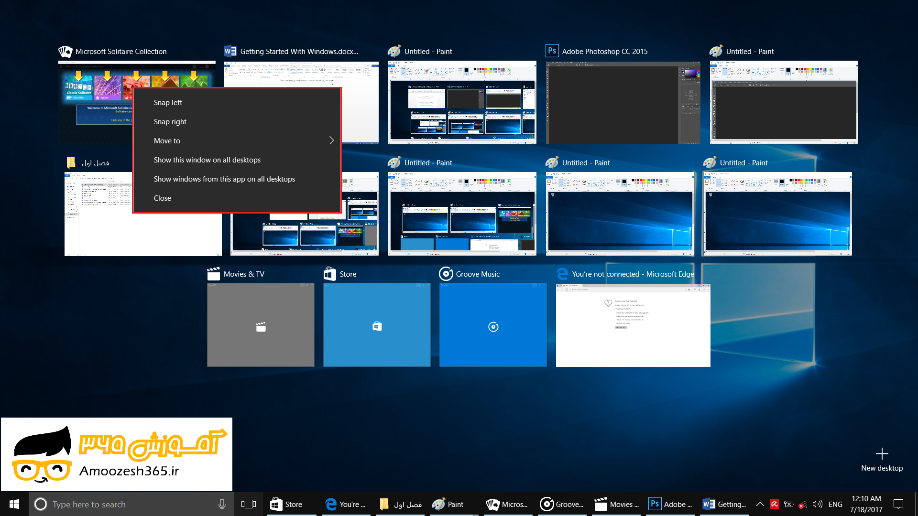918x516 pixels.
Task: Click Movies & TV clapperboard title icon
Action: tap(213, 274)
